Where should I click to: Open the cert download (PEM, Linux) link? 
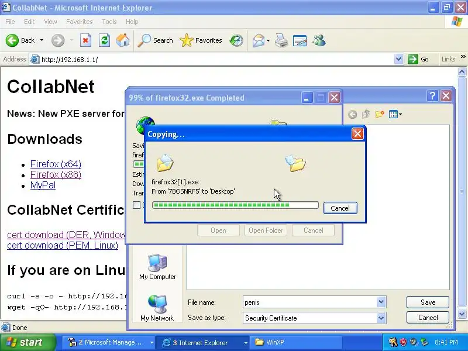coord(63,245)
